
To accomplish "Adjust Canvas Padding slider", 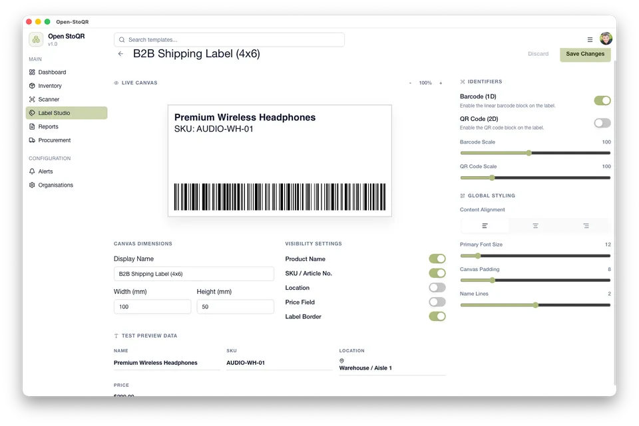I will pos(535,280).
